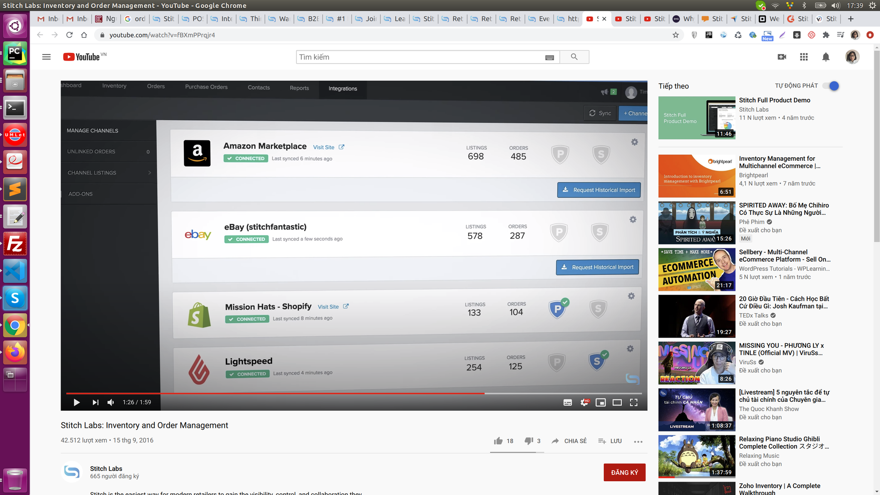Toggle the autoplay switch off
Screen dimensions: 880x495
pos(831,86)
